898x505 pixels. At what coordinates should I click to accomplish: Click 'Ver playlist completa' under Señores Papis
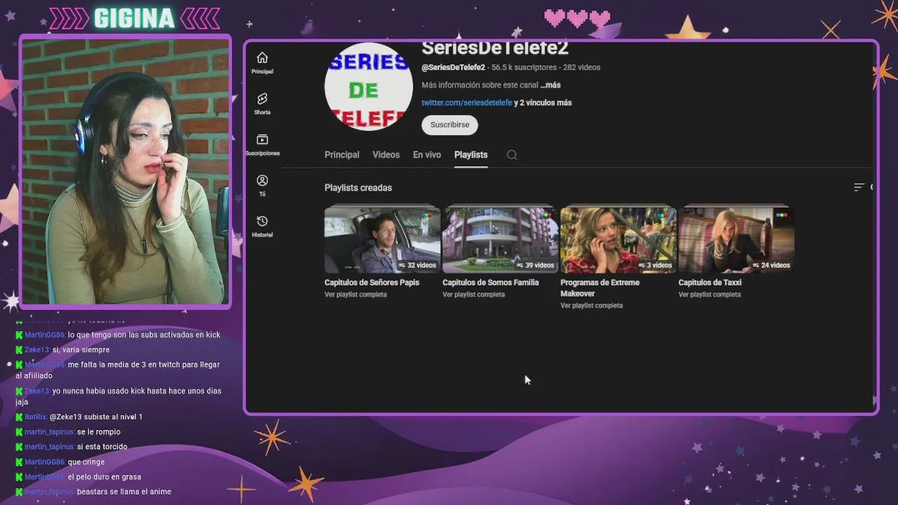pos(356,295)
